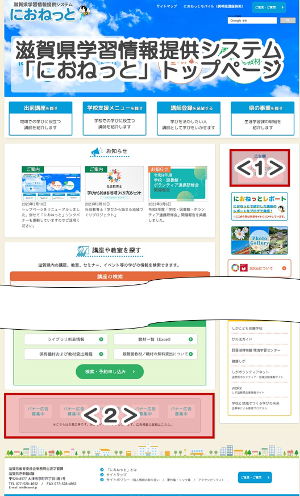300x496 pixels.
Task: Click bullet arrow icon before 「におねっと」とは
Action: click(102, 470)
